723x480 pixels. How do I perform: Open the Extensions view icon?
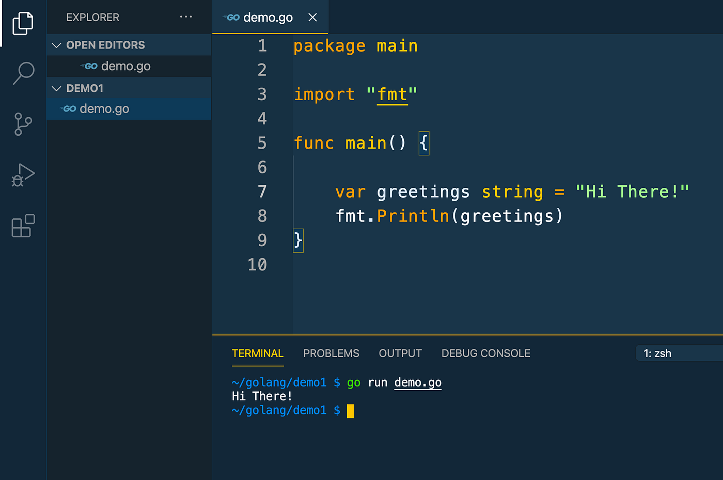(x=23, y=226)
